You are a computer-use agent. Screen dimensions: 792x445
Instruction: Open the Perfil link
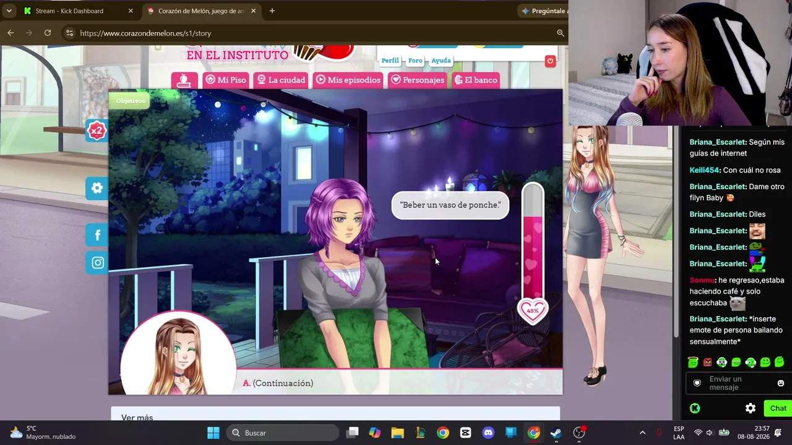(390, 61)
